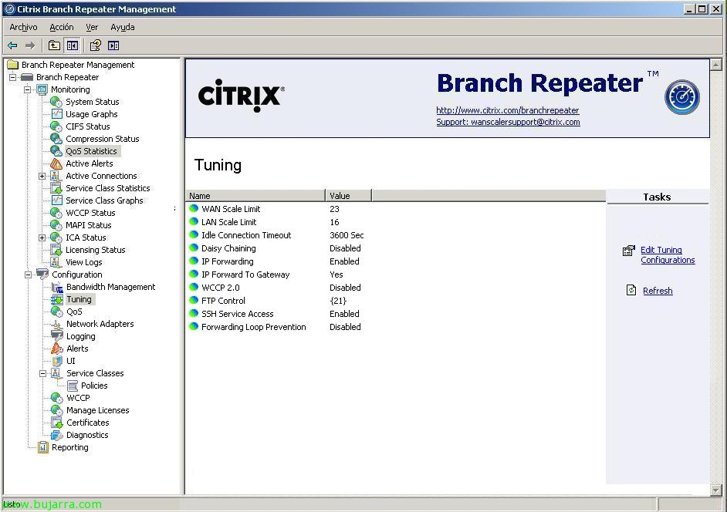This screenshot has height=512, width=727.
Task: Click the Compression Status tree icon
Action: [56, 139]
